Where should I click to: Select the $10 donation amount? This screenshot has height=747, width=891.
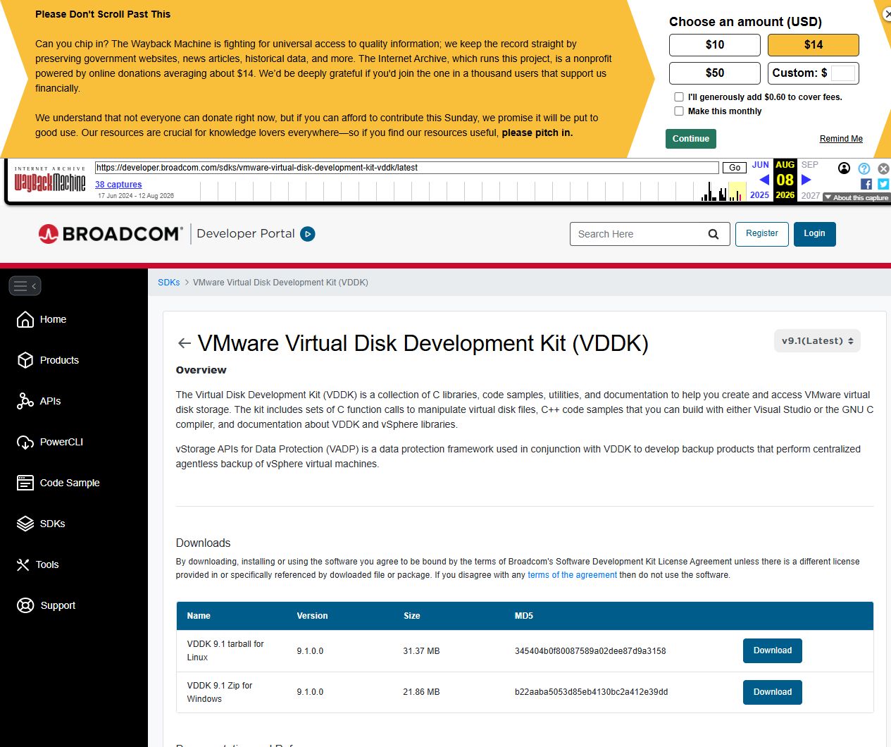(715, 45)
